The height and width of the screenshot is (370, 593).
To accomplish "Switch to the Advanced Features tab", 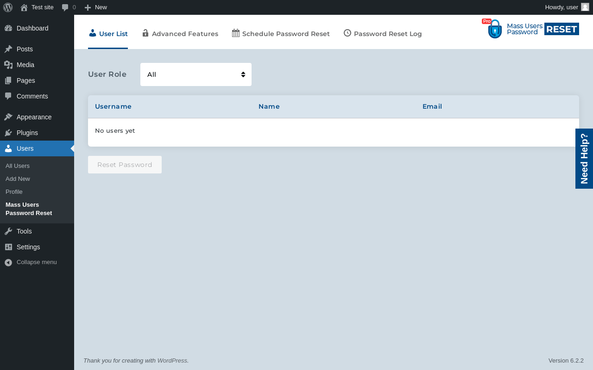I will pyautogui.click(x=180, y=34).
